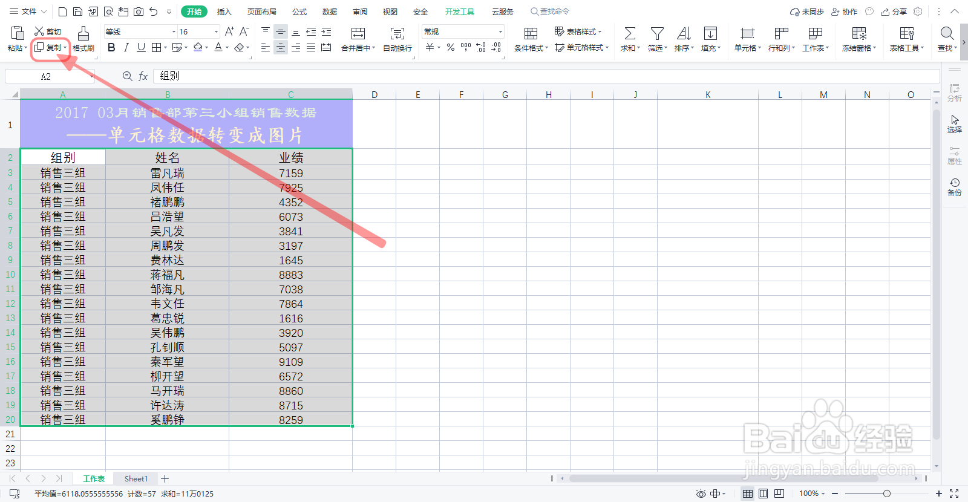Click the Copy (复制) button
The width and height of the screenshot is (968, 502).
point(50,47)
